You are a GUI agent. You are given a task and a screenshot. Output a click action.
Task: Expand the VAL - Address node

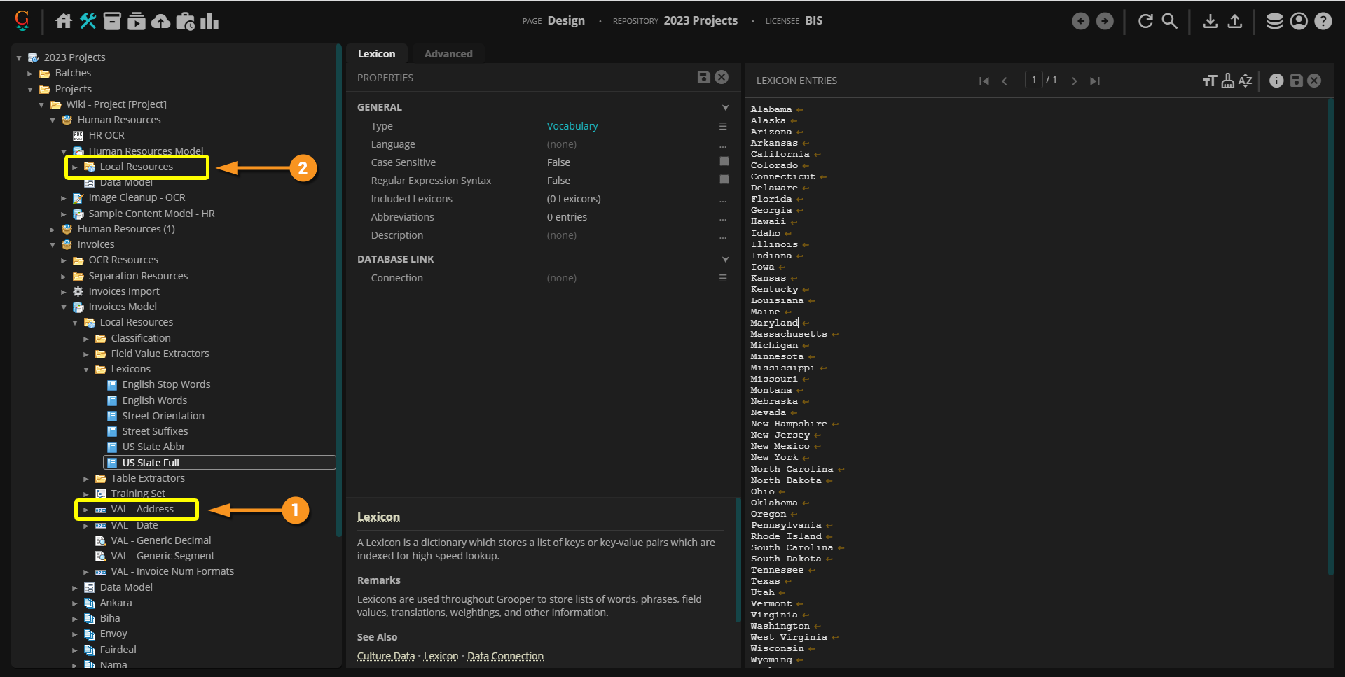86,510
